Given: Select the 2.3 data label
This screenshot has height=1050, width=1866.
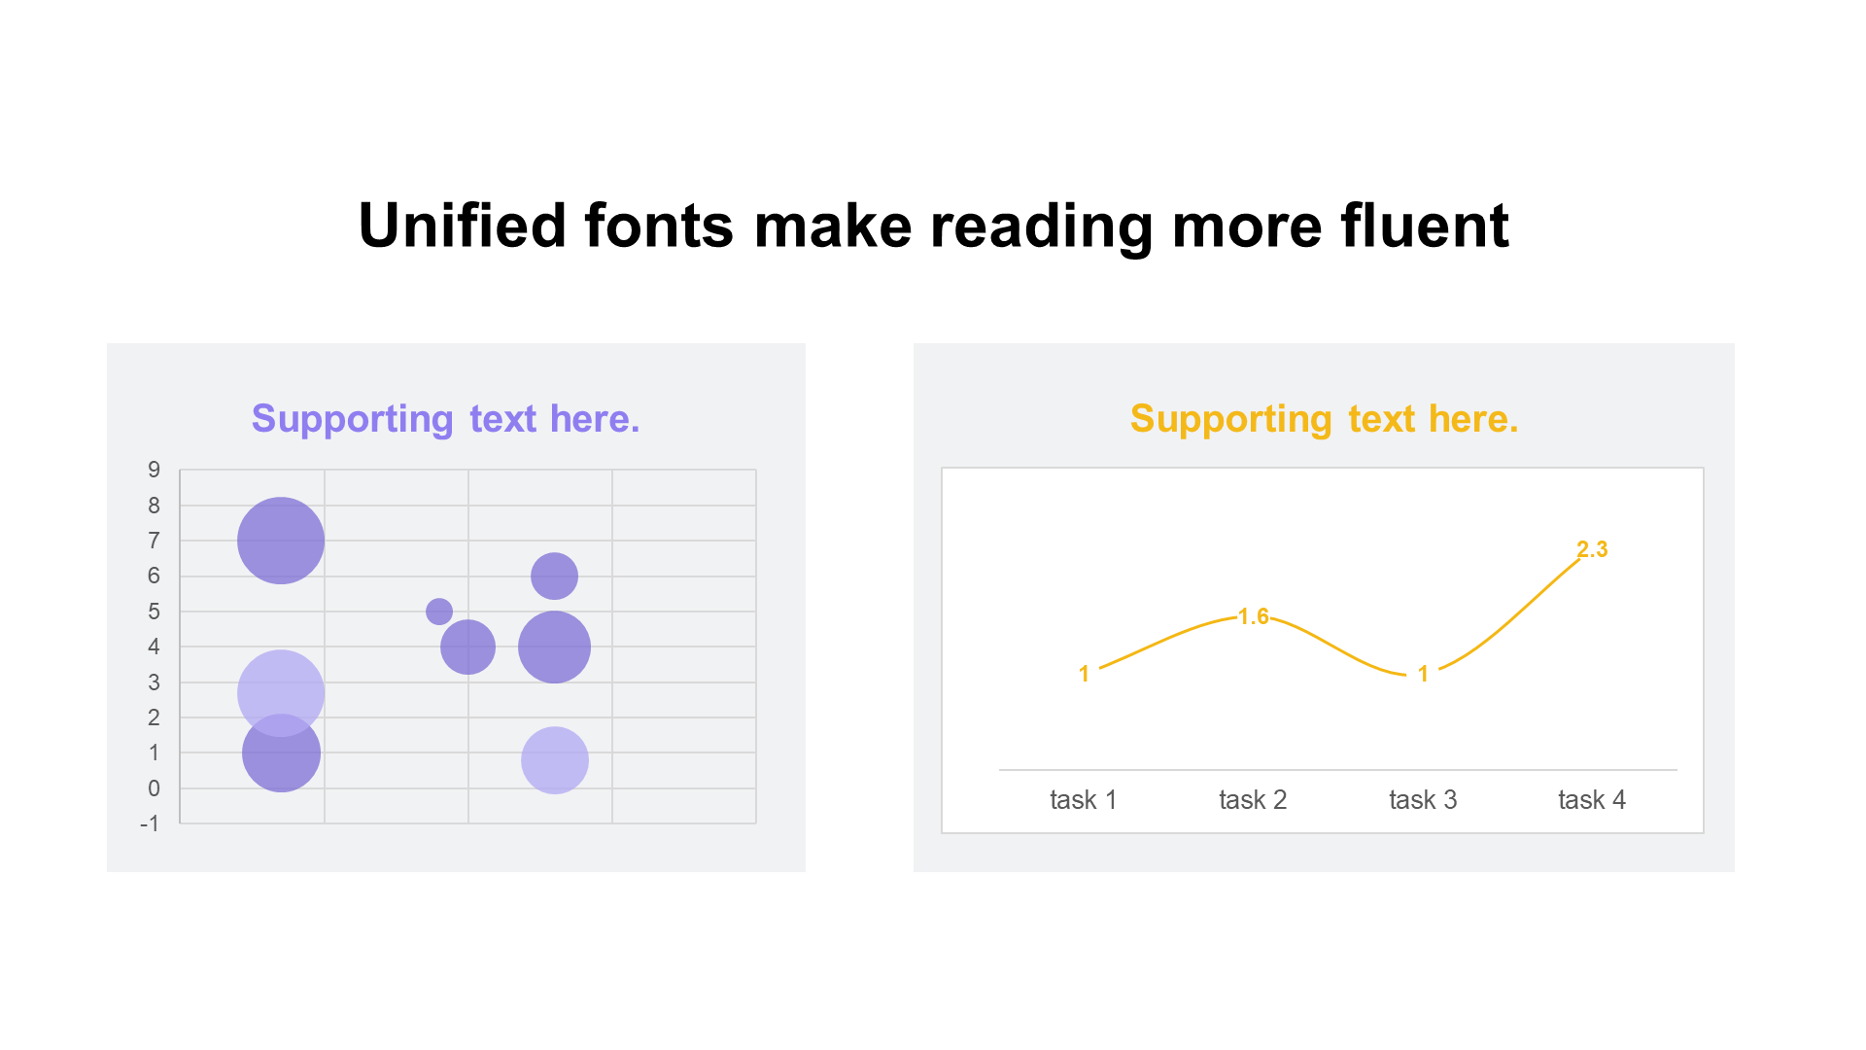Looking at the screenshot, I should click(1592, 549).
